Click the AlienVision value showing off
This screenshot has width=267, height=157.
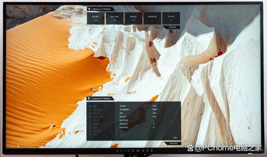point(154,127)
